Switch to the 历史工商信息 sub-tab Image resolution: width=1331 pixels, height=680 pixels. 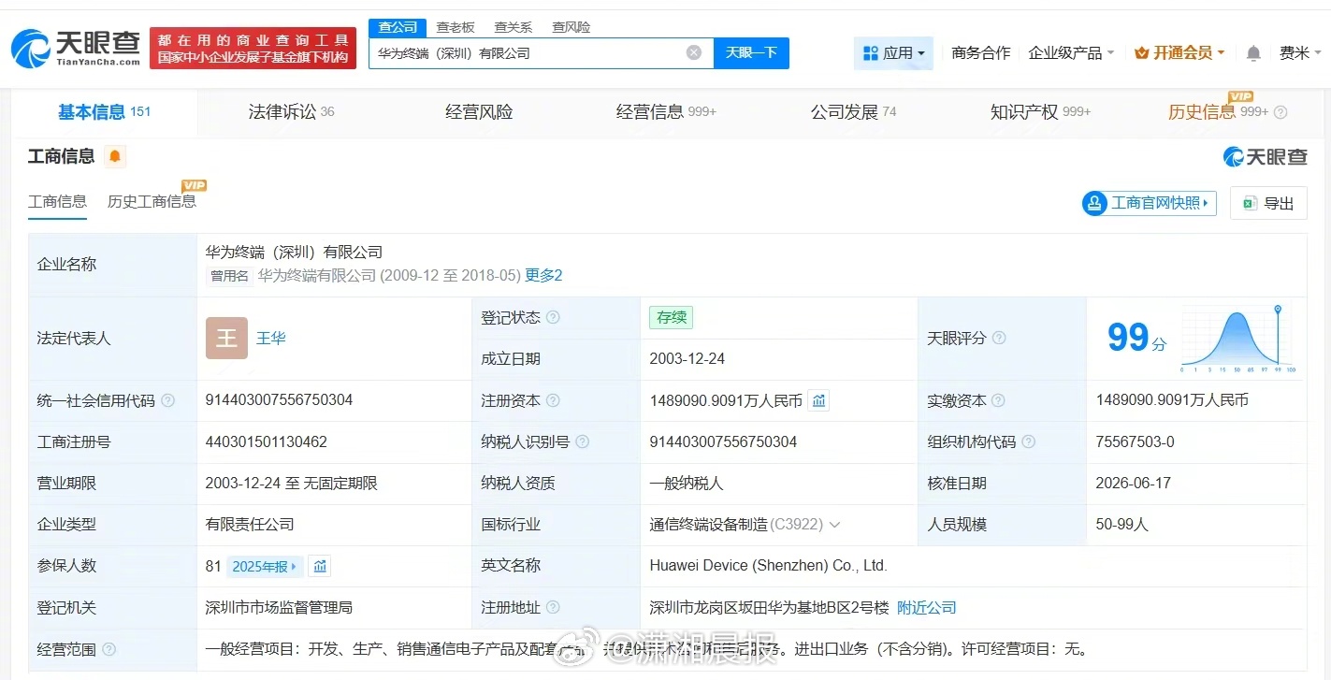pyautogui.click(x=152, y=201)
